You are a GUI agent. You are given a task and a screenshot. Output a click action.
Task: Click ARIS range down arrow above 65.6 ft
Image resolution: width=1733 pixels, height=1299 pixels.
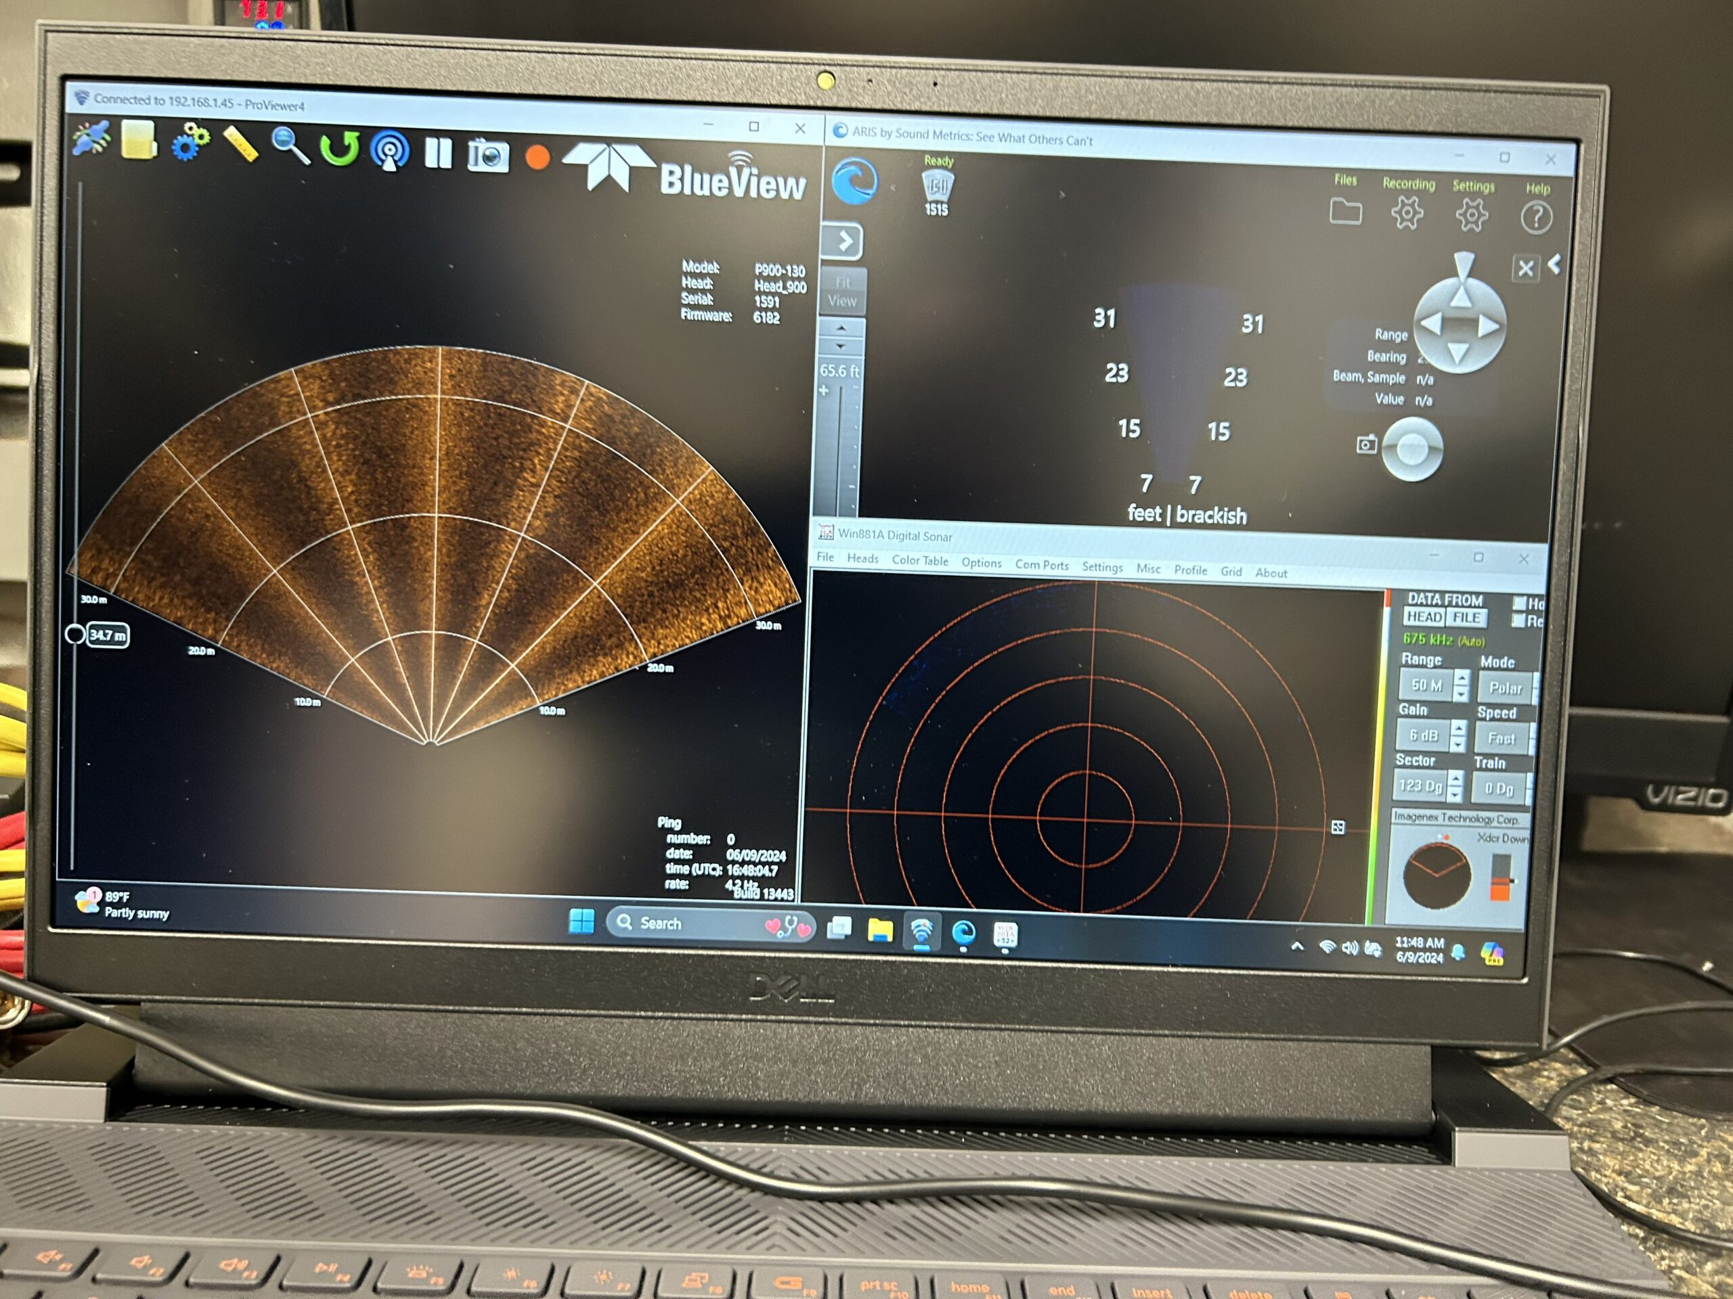[841, 346]
